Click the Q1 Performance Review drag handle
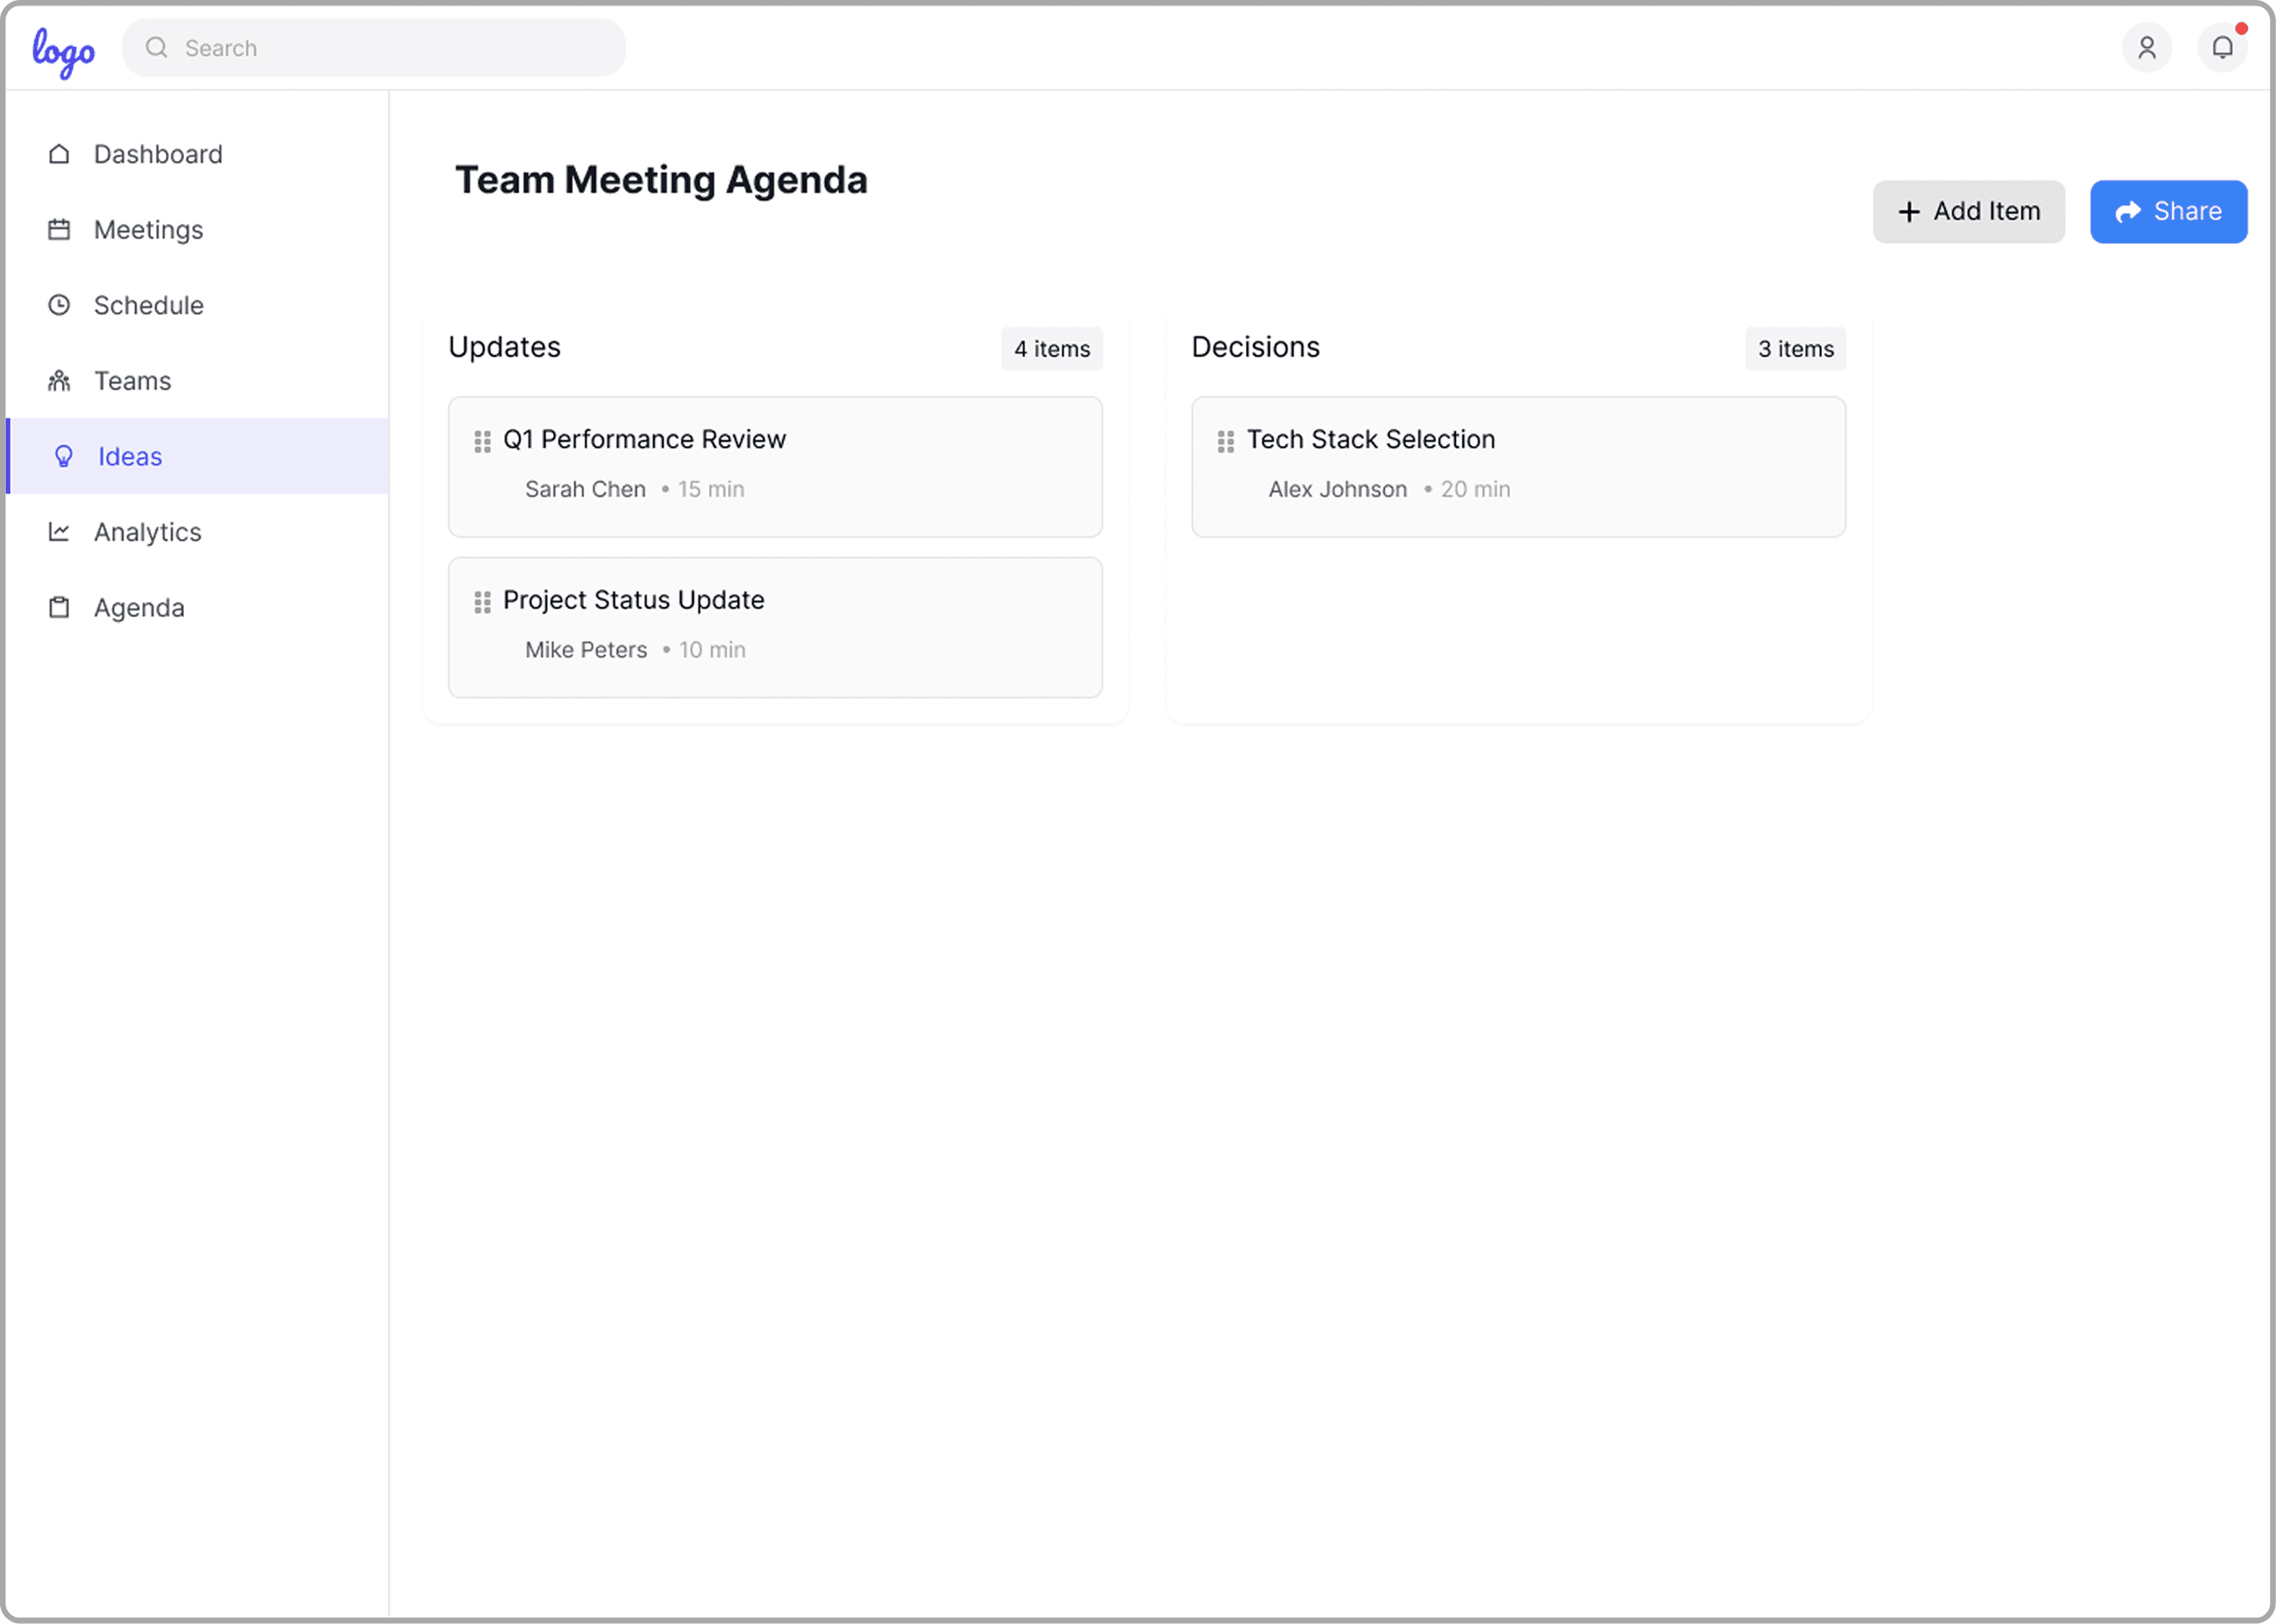2276x1624 pixels. pyautogui.click(x=482, y=441)
